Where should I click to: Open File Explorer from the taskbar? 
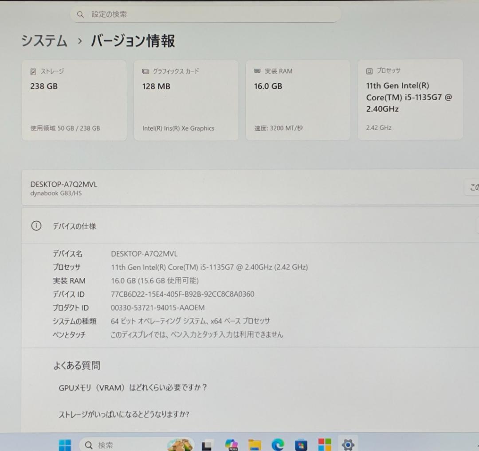[x=256, y=444]
